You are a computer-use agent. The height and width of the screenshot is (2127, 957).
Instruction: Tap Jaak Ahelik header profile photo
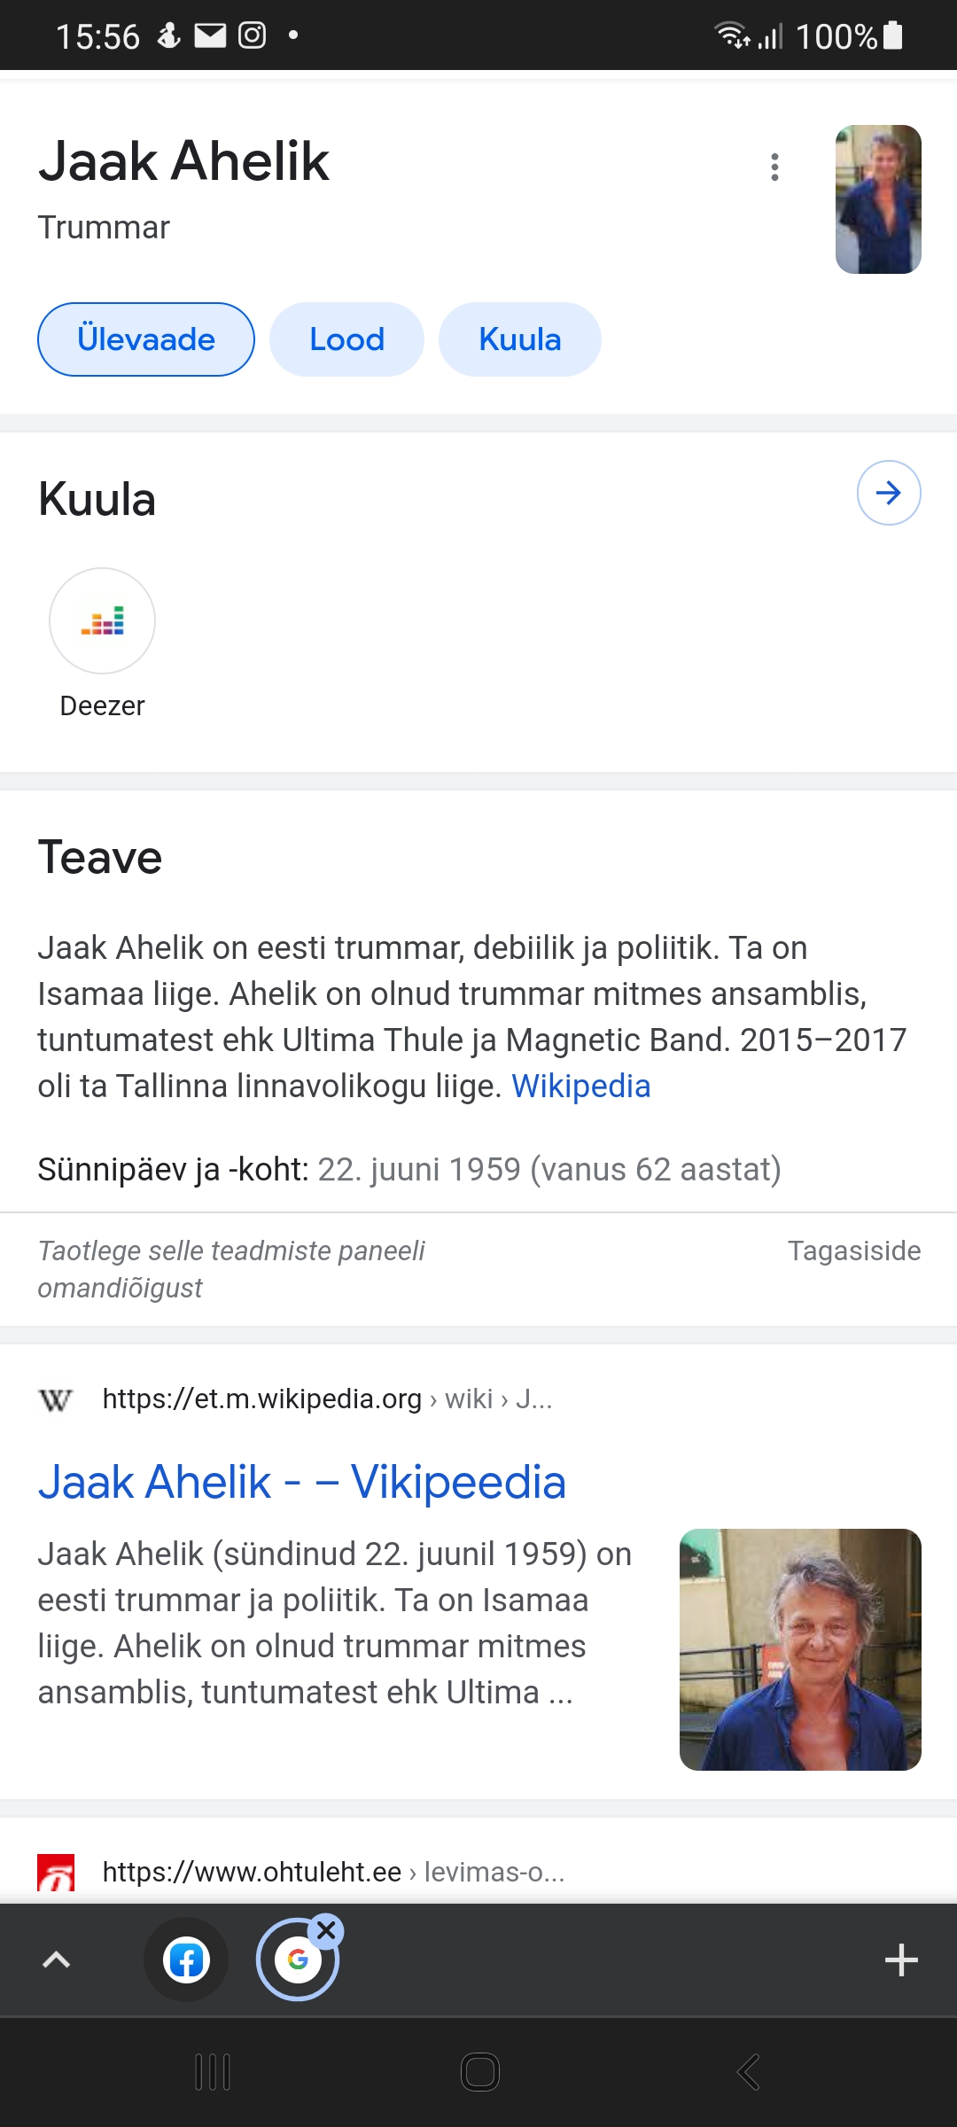(x=877, y=199)
